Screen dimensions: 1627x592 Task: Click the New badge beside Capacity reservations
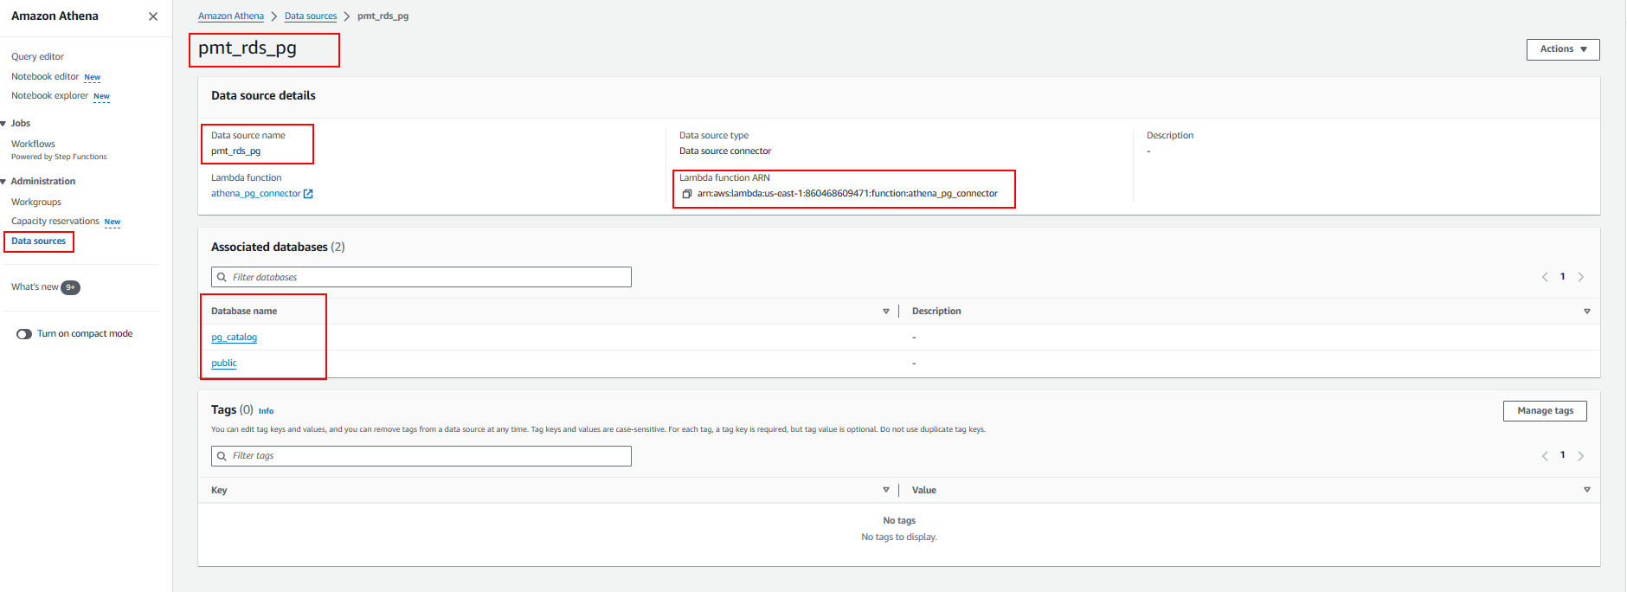(113, 222)
